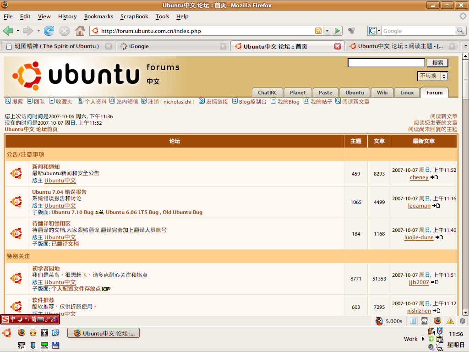469x352 pixels.
Task: Open the soft keyboard on IME bar
Action: [x=40, y=319]
